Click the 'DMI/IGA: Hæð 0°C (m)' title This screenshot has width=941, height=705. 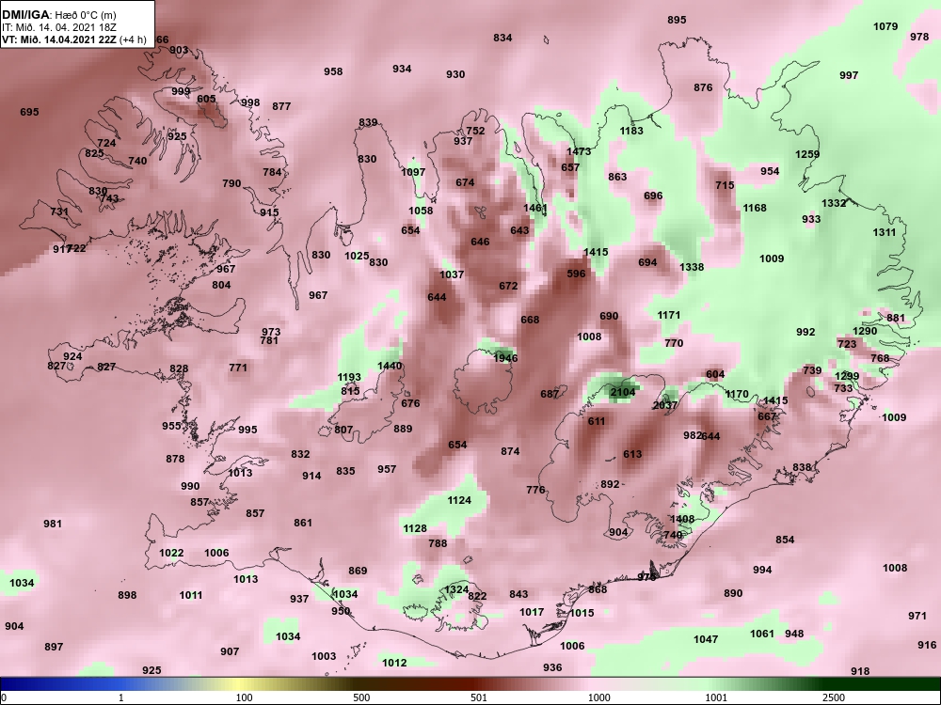pos(58,15)
